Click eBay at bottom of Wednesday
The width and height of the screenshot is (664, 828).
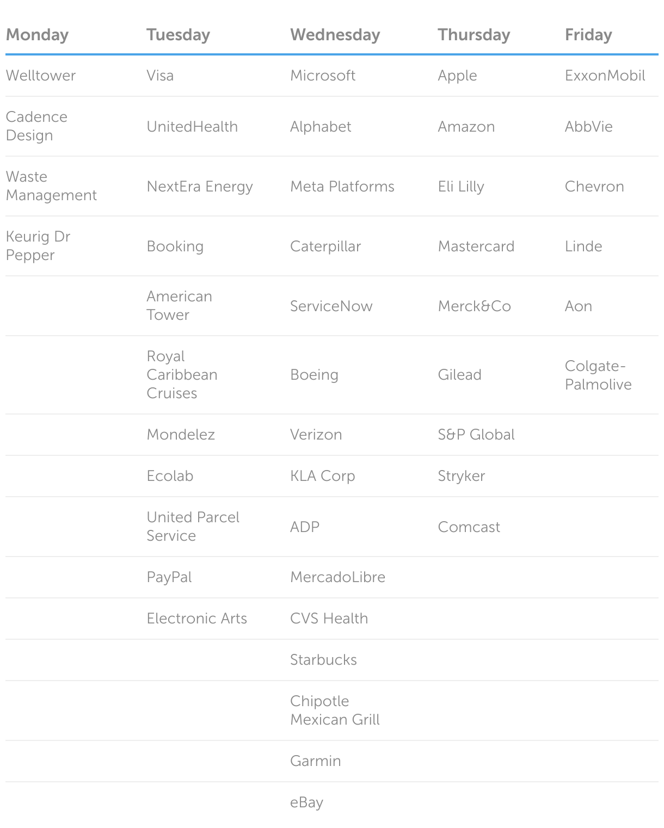coord(306,802)
